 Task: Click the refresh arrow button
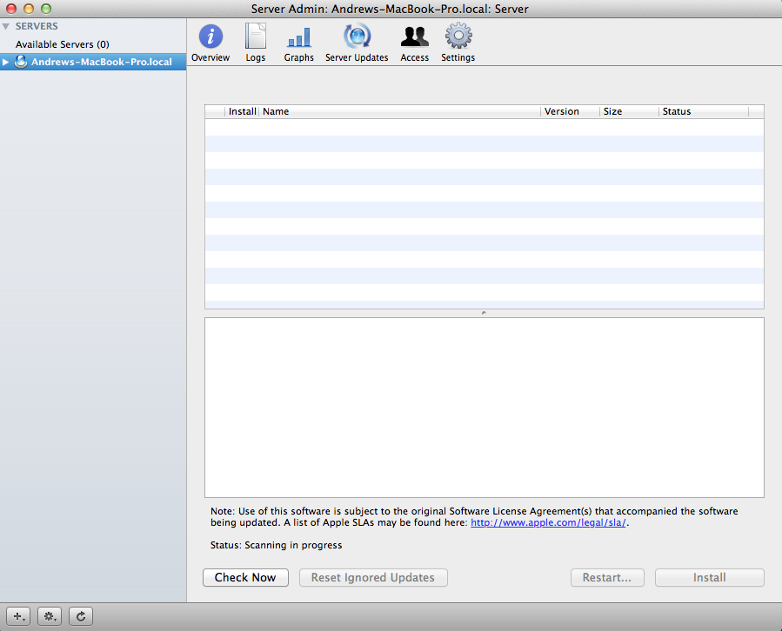tap(81, 616)
